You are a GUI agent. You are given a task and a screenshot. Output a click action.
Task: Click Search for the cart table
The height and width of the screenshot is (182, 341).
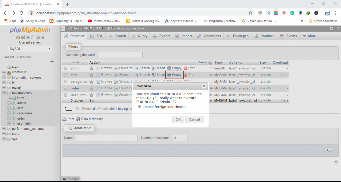(142, 75)
